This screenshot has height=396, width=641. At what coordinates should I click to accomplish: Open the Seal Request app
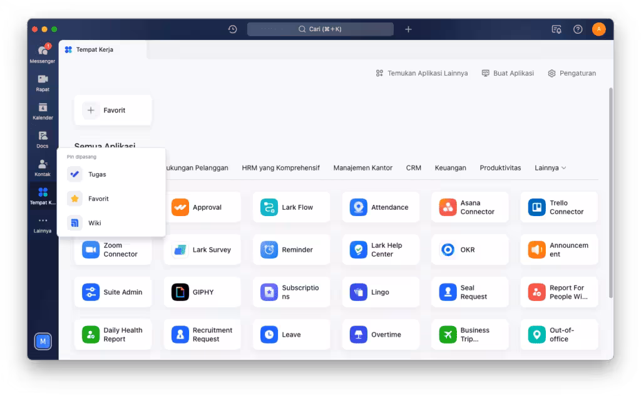469,292
